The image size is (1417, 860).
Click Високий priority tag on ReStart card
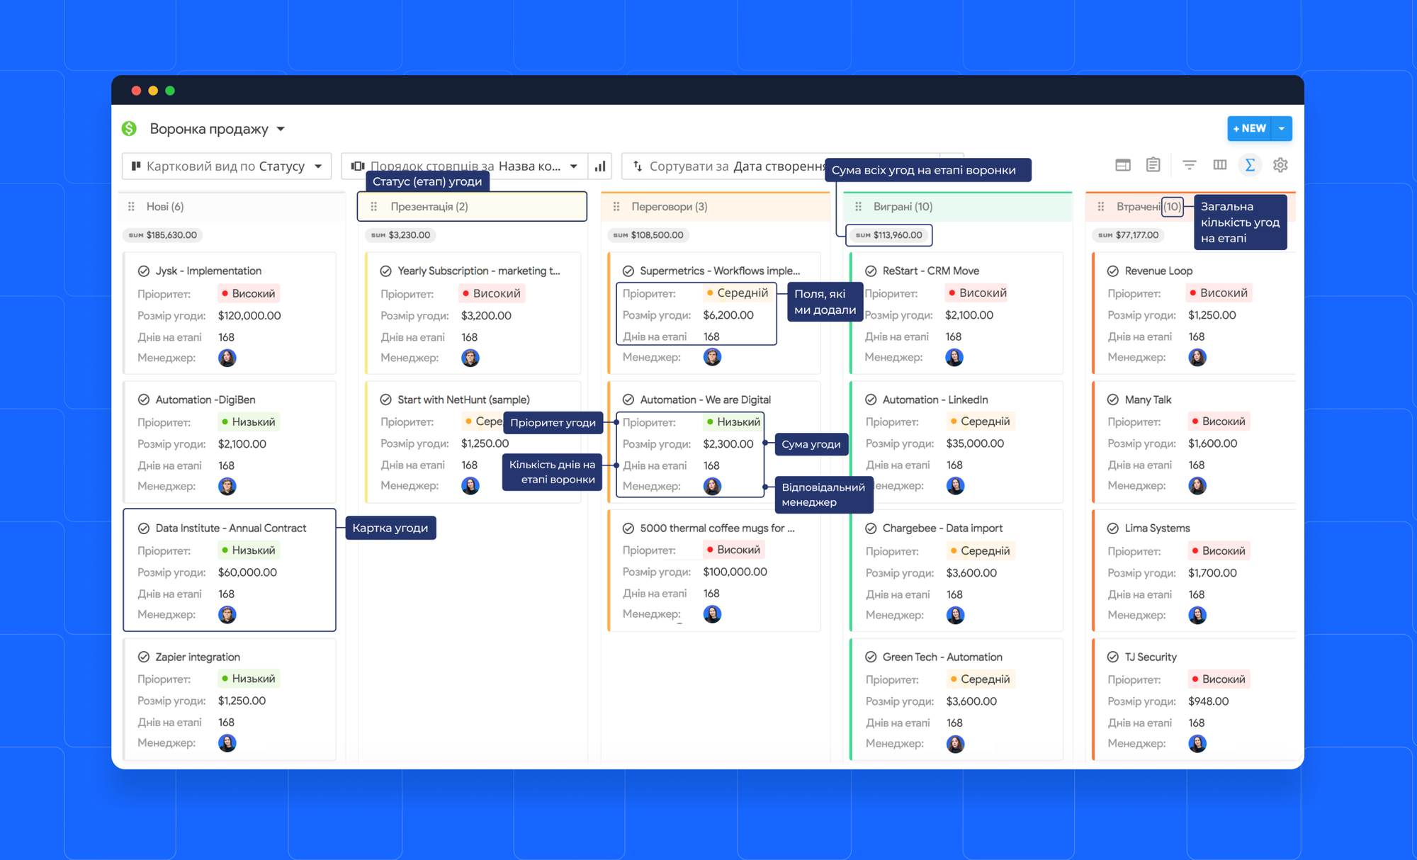coord(976,293)
